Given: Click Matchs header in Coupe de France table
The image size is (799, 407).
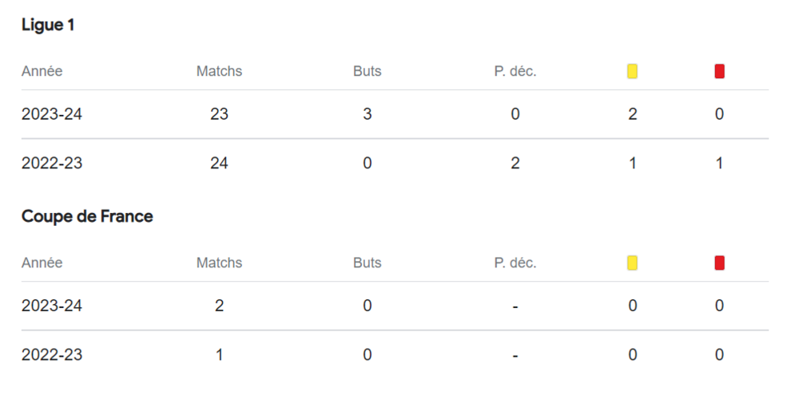Looking at the screenshot, I should 219,263.
